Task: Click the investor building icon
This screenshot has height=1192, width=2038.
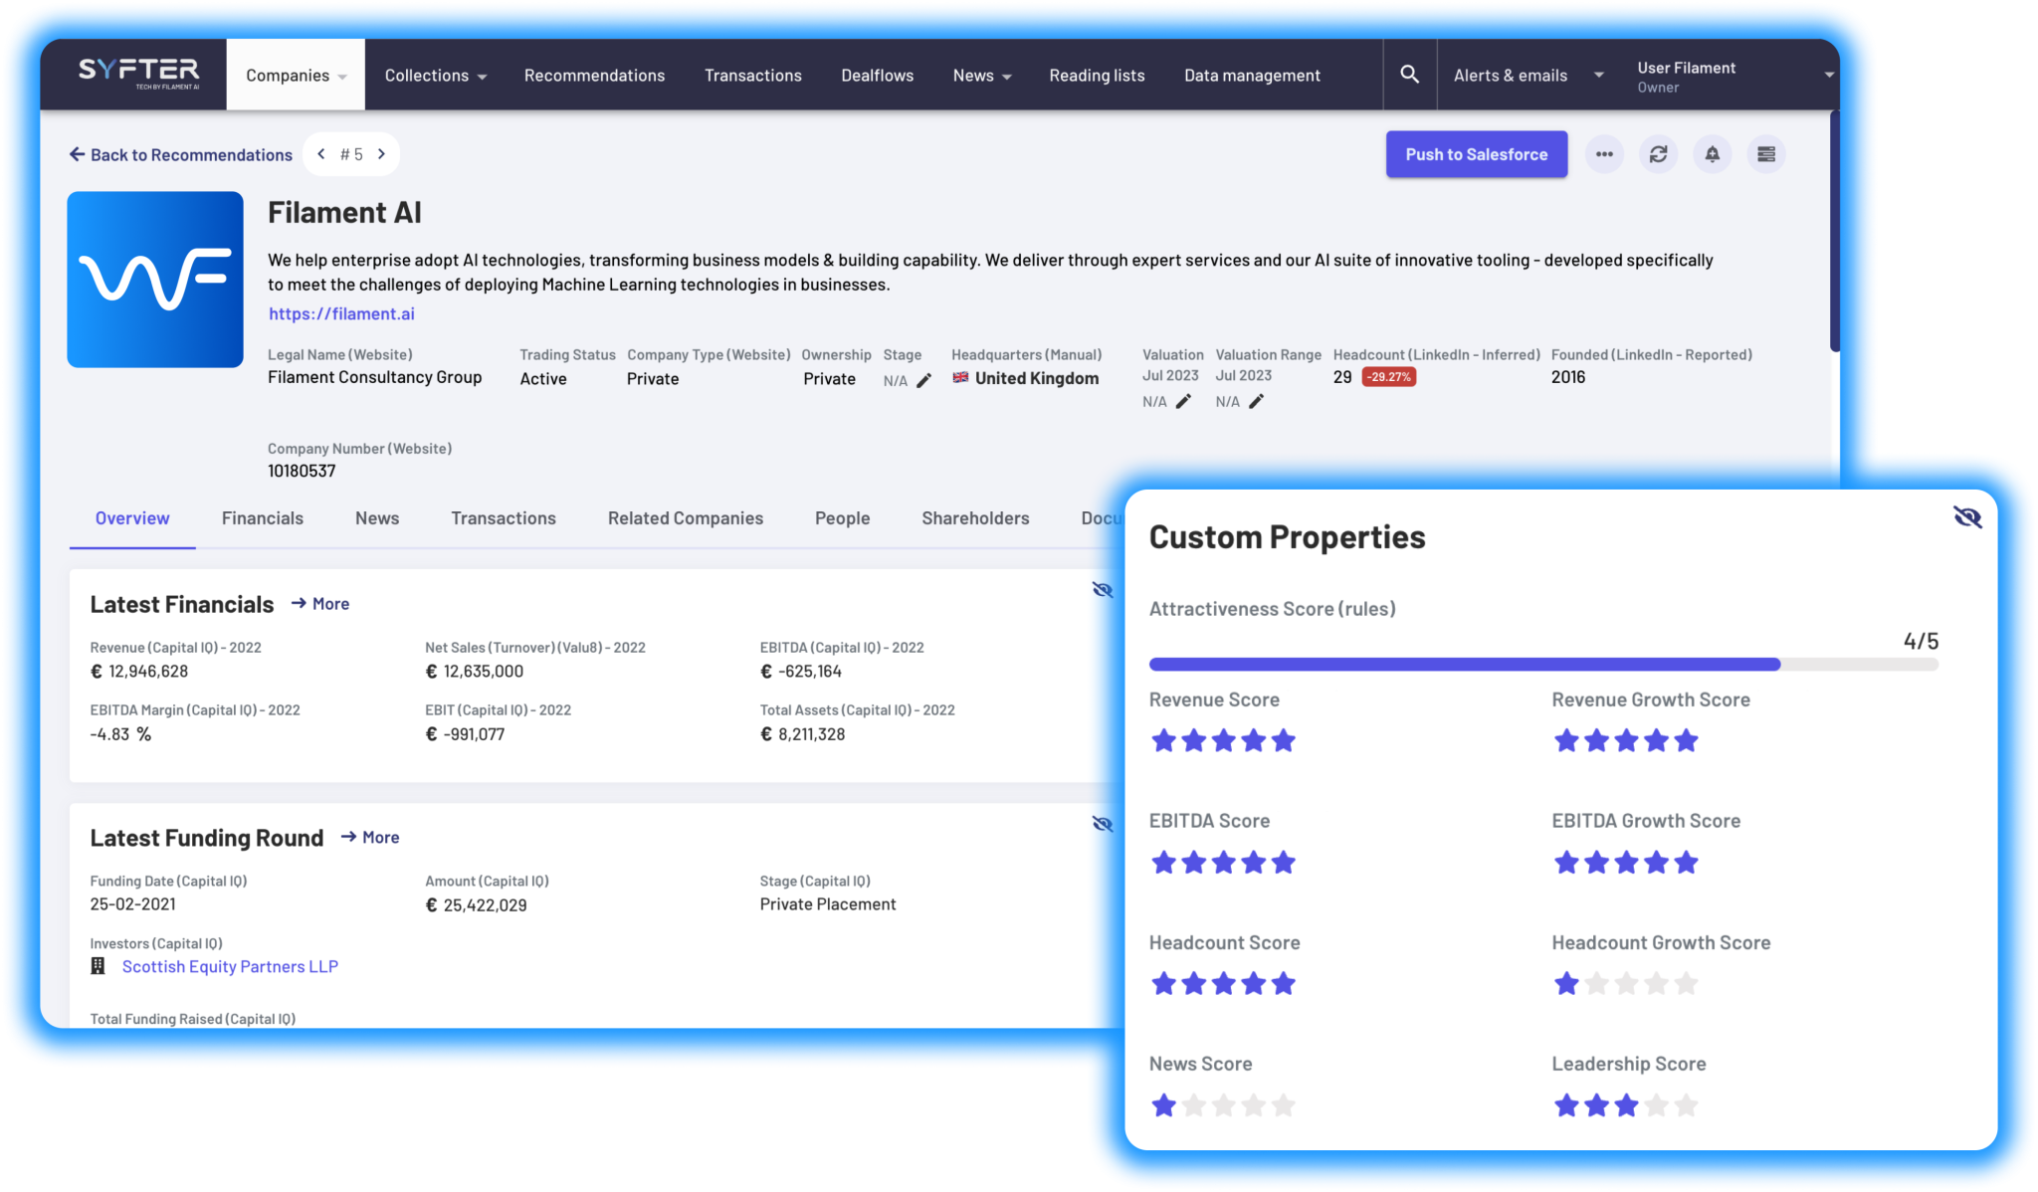Action: [98, 966]
